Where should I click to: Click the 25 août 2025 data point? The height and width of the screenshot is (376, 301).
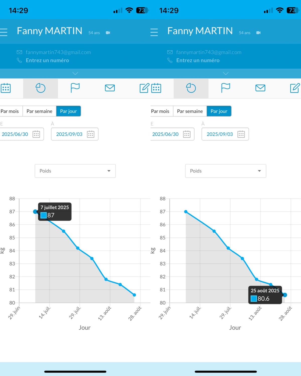285,295
